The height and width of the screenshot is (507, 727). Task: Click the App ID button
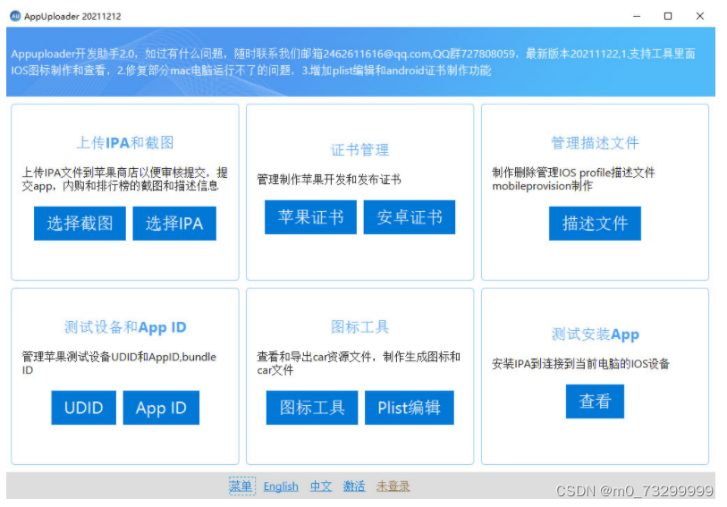pyautogui.click(x=161, y=408)
